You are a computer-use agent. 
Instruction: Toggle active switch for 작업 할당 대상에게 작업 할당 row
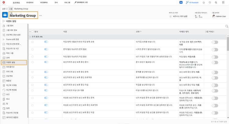[x=46, y=57]
